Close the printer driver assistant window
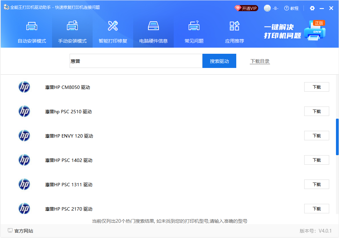The image size is (339, 238). click(x=331, y=8)
